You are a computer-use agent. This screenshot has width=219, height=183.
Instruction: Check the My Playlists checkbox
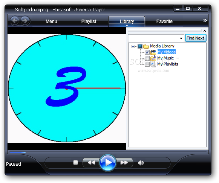click(147, 64)
